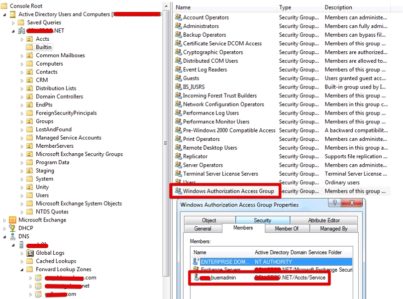Open the Global Logs icon under DNS

click(x=30, y=253)
